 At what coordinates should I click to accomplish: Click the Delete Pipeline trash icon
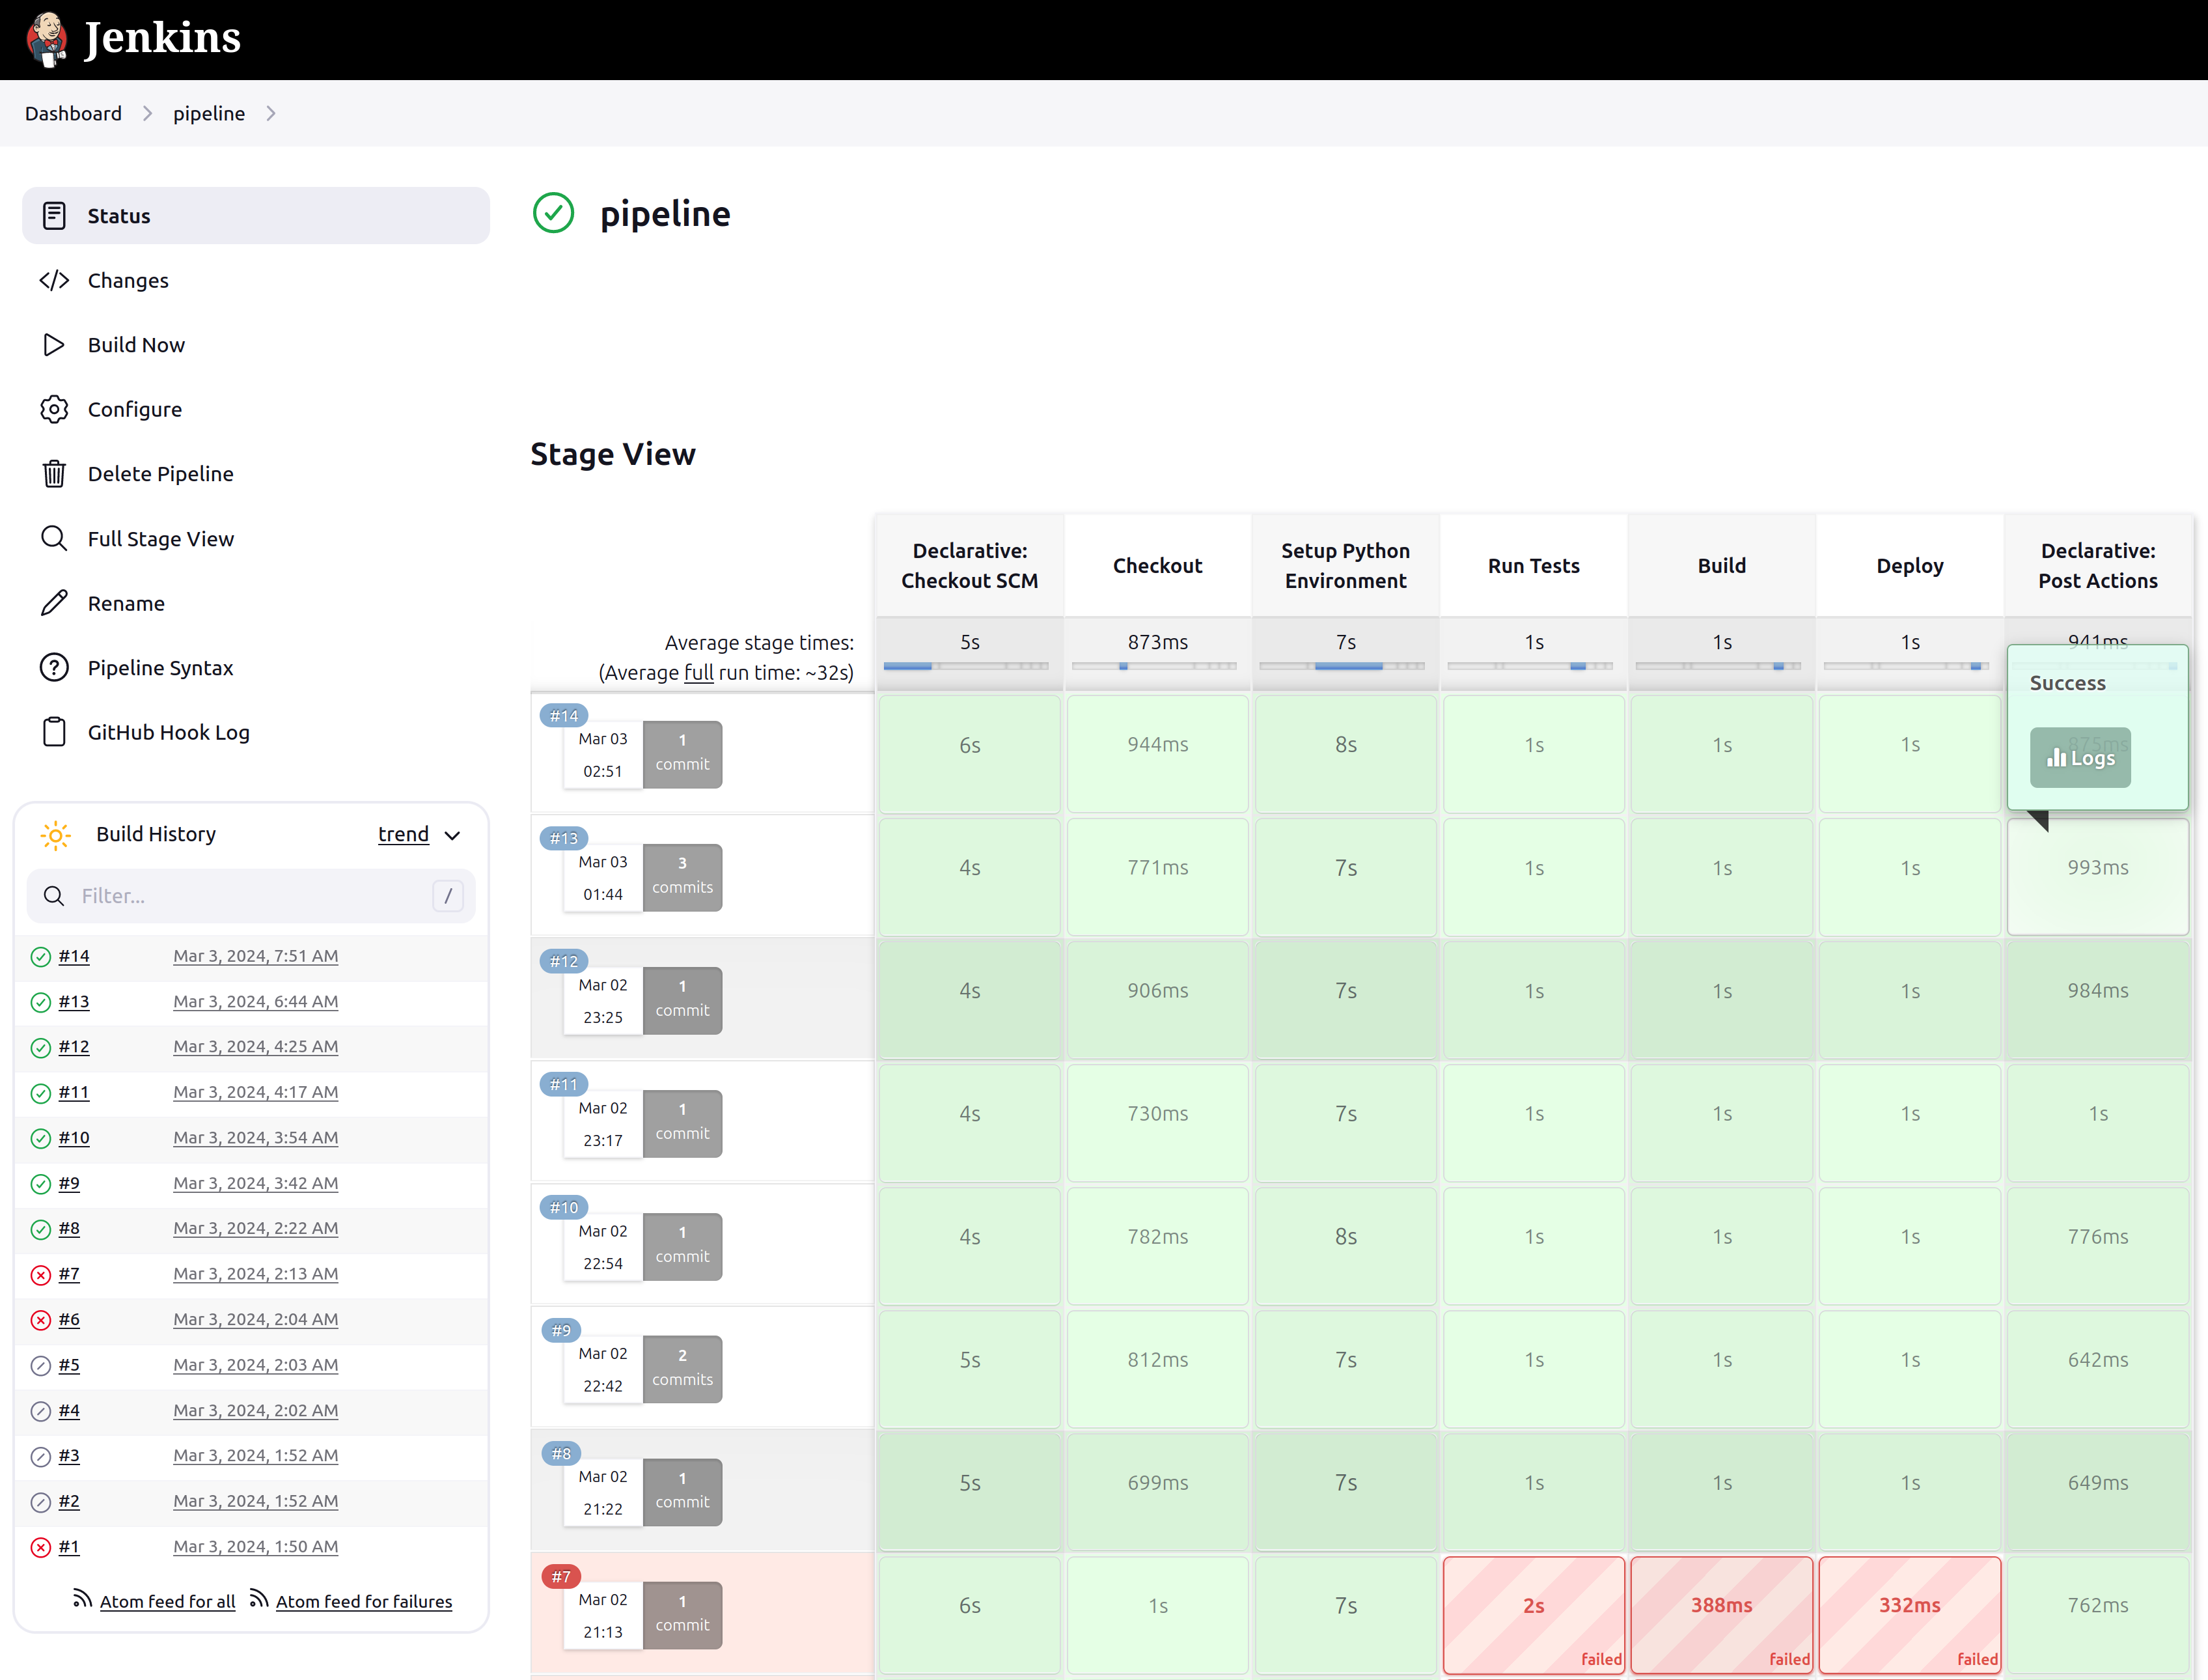54,474
